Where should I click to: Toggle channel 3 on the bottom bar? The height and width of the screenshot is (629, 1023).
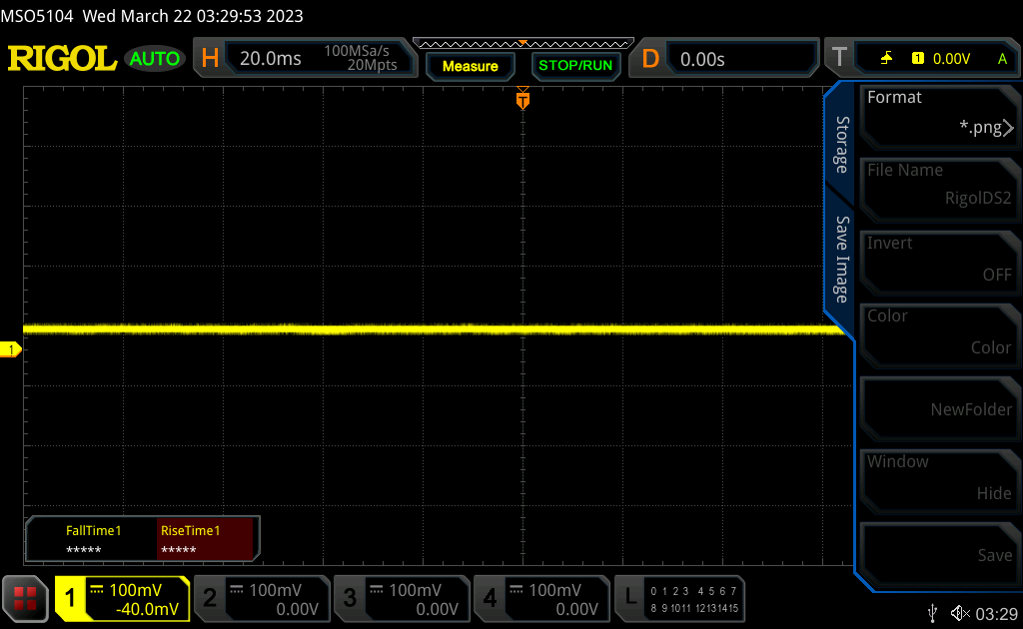(402, 598)
